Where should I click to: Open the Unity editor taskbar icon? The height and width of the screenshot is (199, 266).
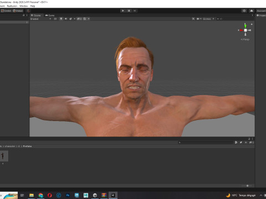(x=113, y=195)
